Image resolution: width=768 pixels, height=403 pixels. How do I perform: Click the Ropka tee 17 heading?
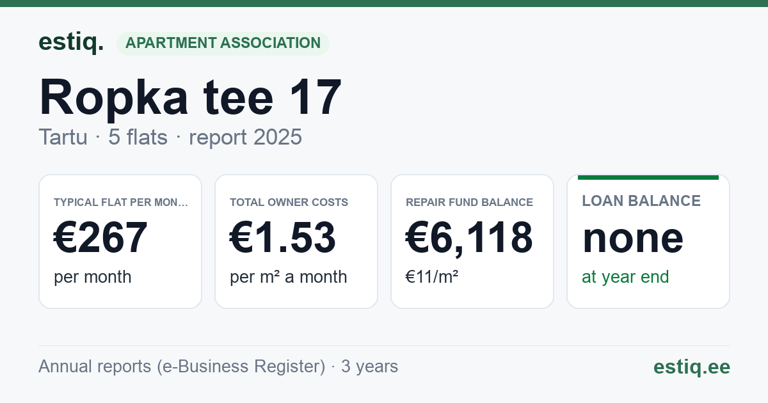pos(190,97)
